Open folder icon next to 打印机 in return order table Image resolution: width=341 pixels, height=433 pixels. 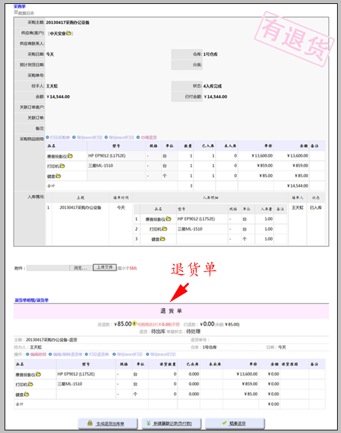(31, 384)
